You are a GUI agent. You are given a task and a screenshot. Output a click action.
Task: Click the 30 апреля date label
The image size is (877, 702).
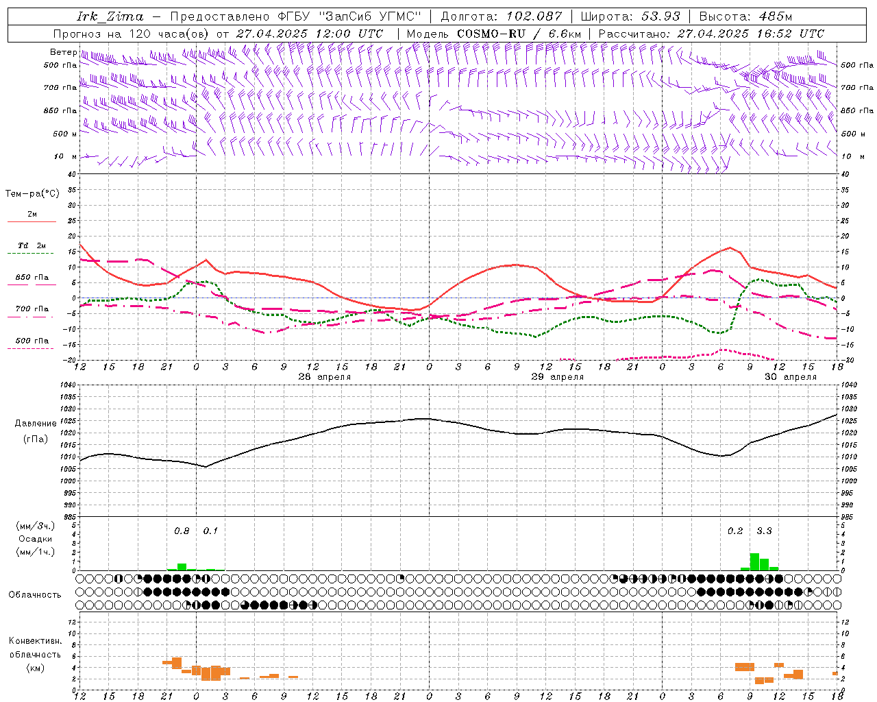click(x=791, y=377)
